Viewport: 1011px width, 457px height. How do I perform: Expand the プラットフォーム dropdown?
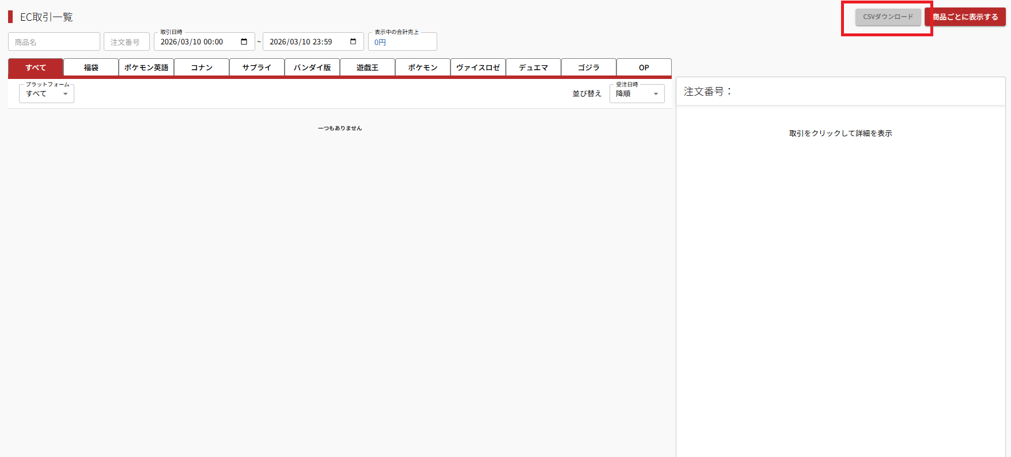[x=47, y=94]
